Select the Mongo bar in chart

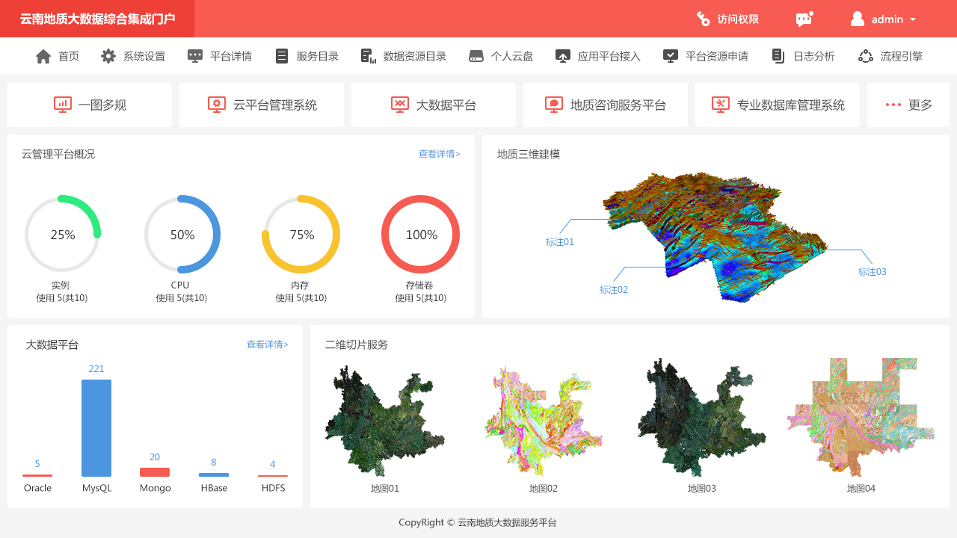pos(155,472)
